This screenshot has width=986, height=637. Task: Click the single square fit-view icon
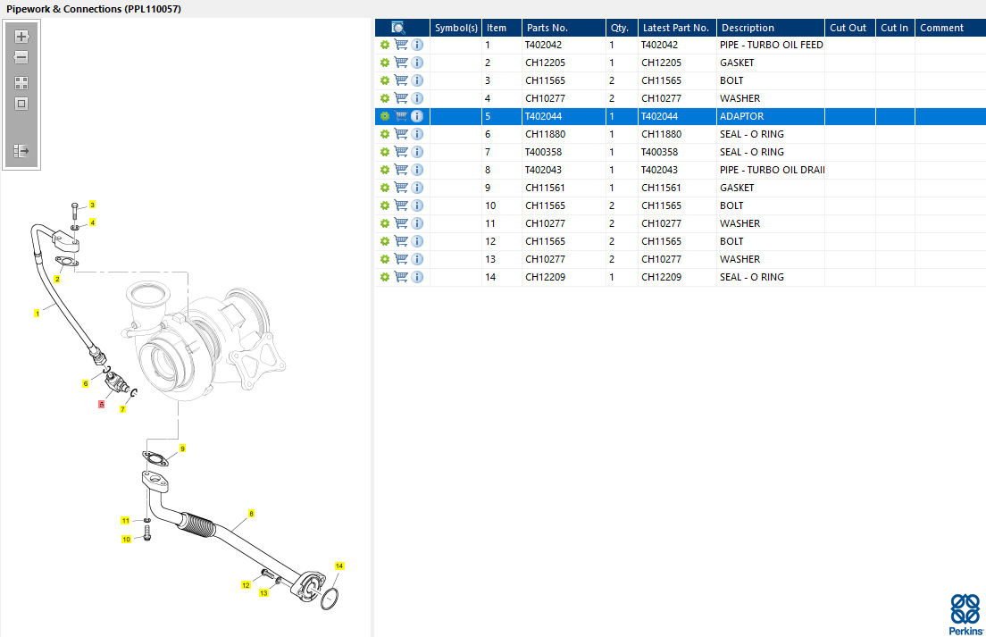click(x=21, y=104)
